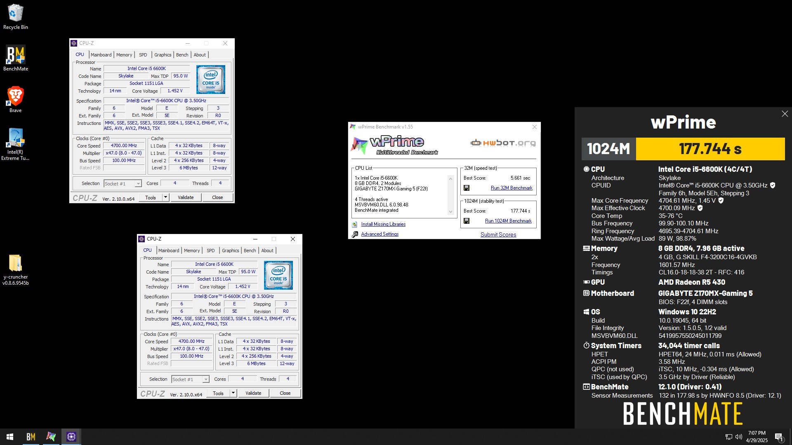Click the taskbar clock showing 7:07 PM

pyautogui.click(x=757, y=437)
